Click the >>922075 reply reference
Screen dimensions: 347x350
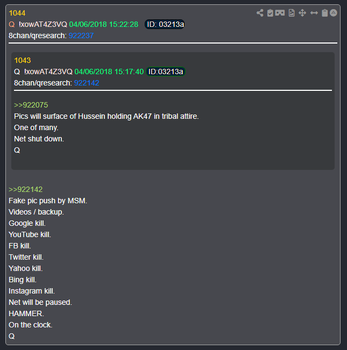[31, 105]
